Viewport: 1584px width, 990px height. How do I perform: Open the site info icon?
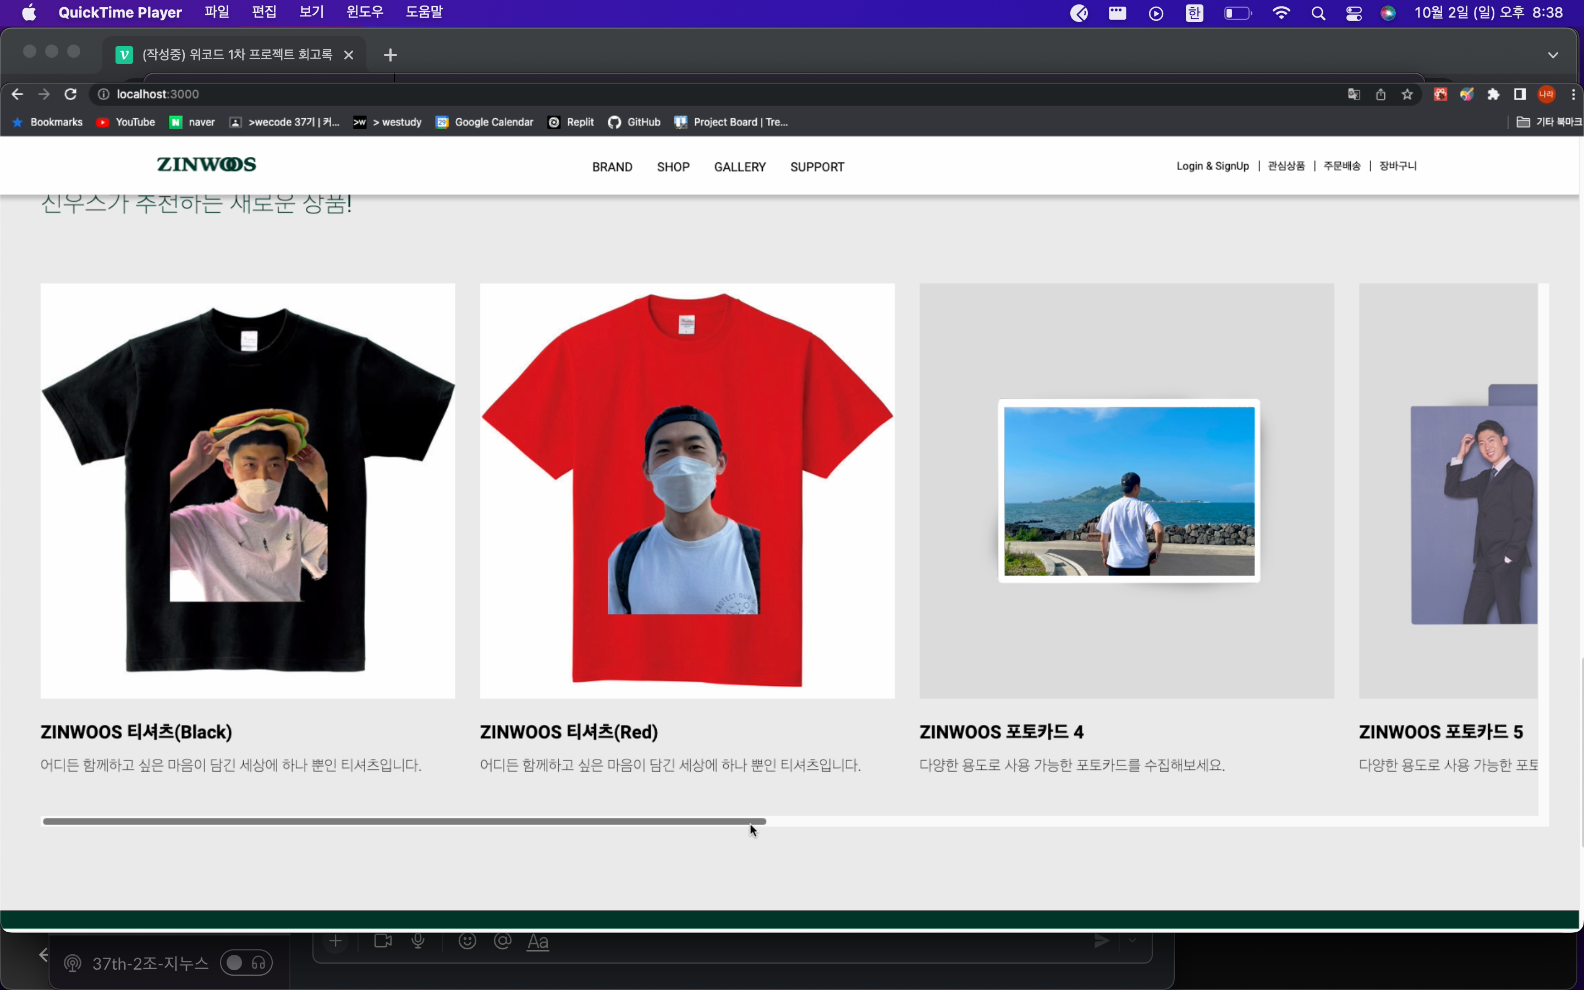tap(103, 94)
